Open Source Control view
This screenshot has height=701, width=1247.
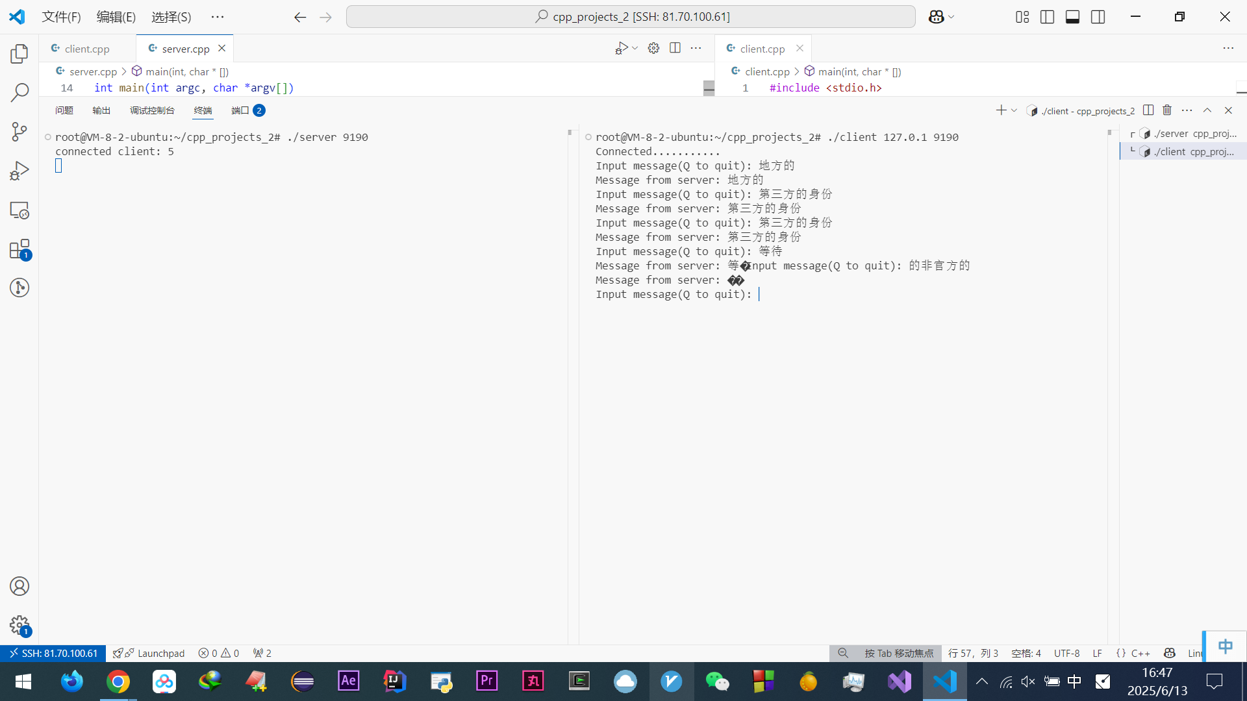click(19, 132)
